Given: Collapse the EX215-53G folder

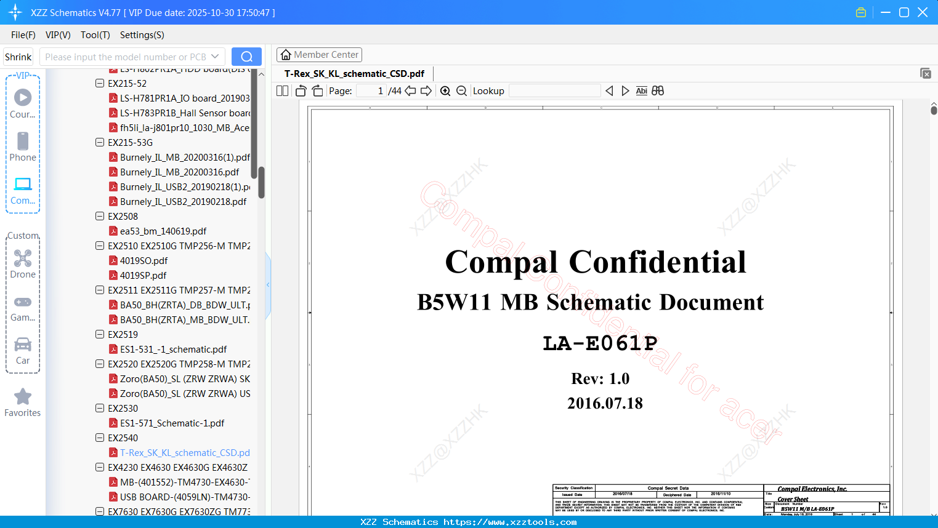Looking at the screenshot, I should (100, 142).
